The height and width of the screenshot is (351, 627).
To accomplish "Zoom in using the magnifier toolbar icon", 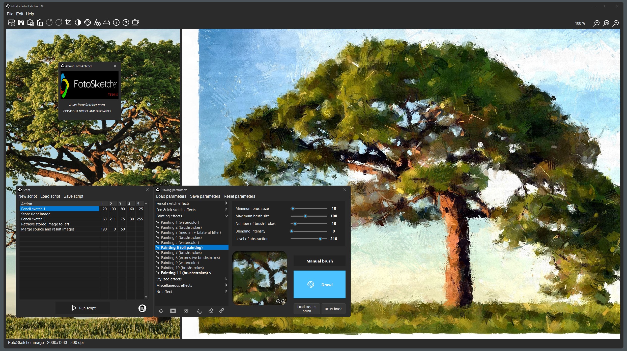I will click(x=616, y=23).
